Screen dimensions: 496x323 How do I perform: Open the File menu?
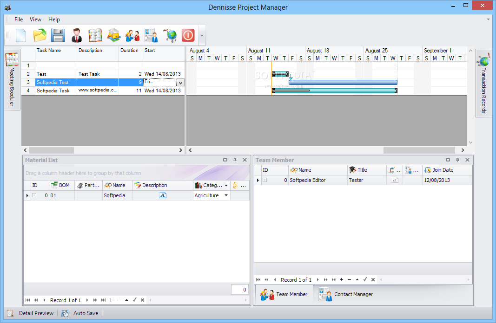coord(19,19)
